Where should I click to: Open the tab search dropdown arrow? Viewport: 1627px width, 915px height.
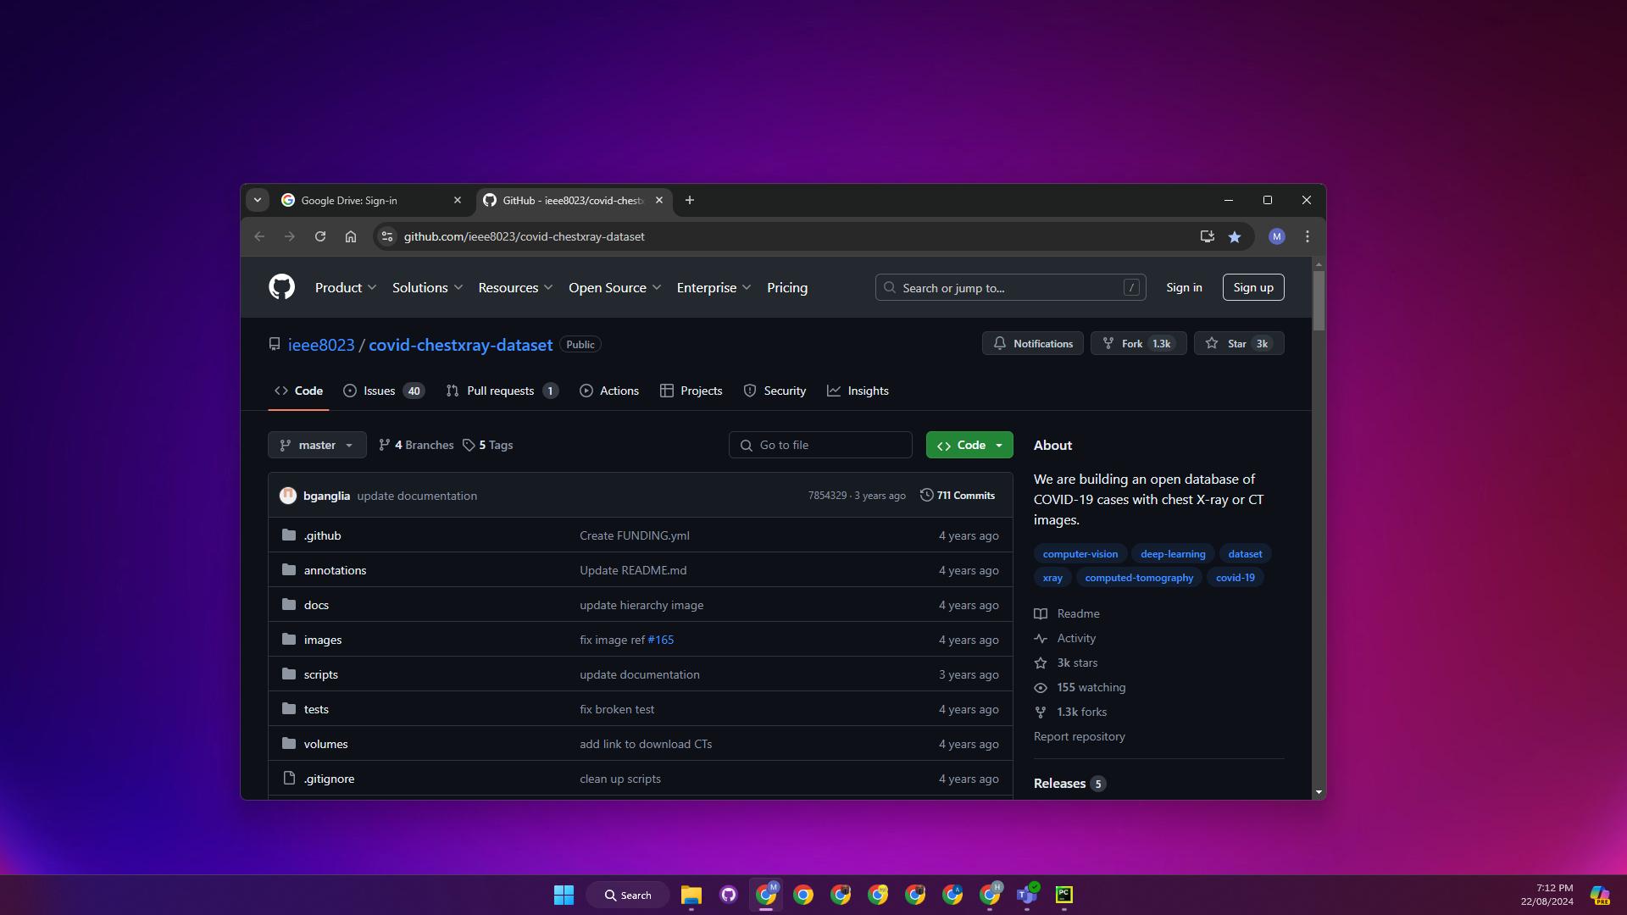(x=258, y=200)
